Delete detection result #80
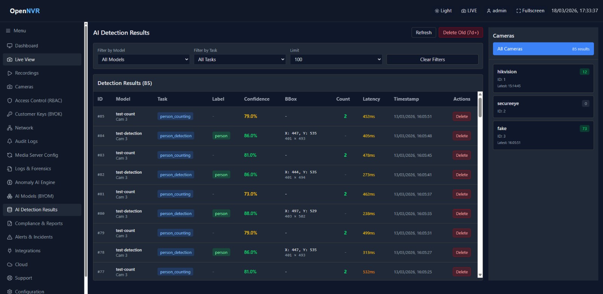The image size is (603, 294). [462, 214]
